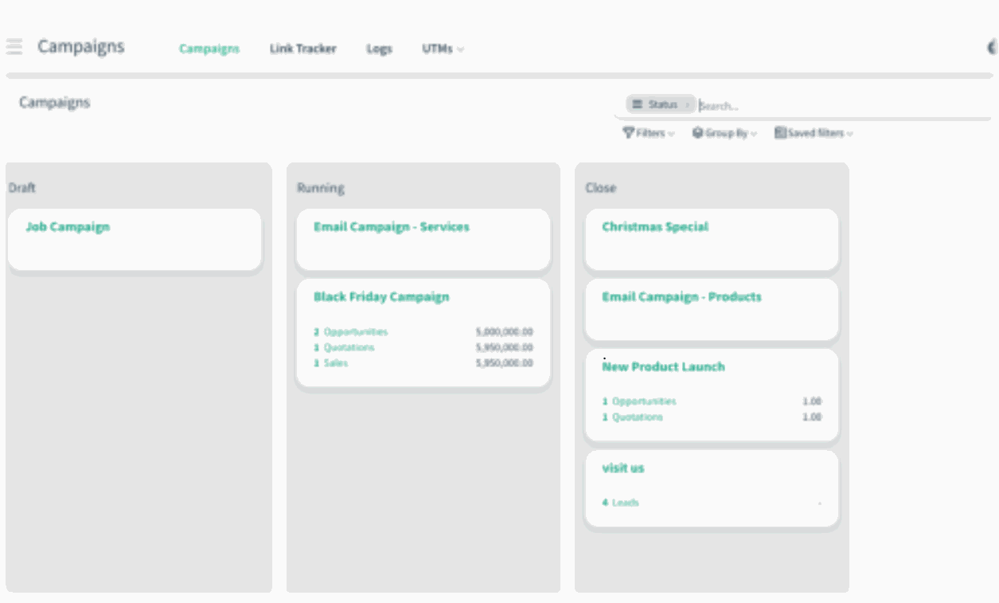This screenshot has height=603, width=999.
Task: Click Leads link on visit us card
Action: coord(625,503)
